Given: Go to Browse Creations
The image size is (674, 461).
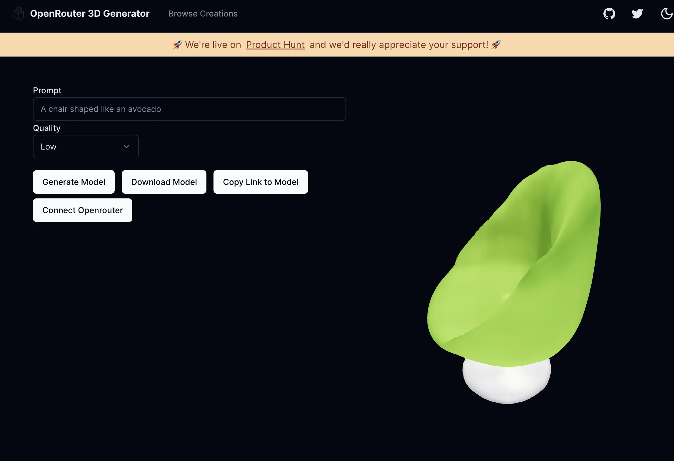Looking at the screenshot, I should 203,14.
